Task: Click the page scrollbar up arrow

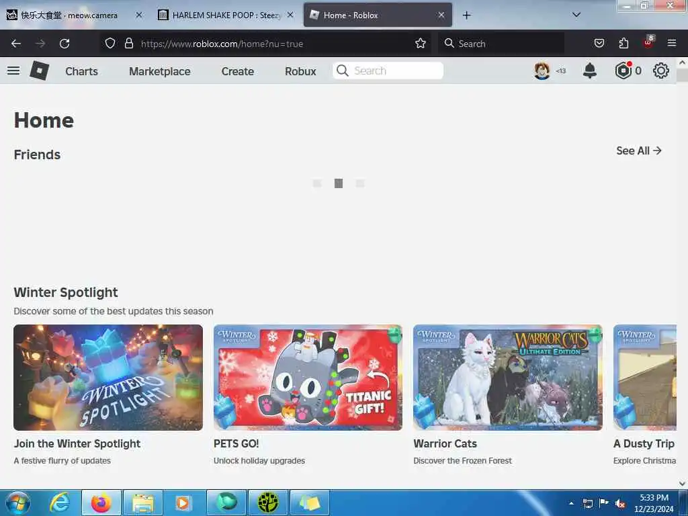Action: coord(682,62)
